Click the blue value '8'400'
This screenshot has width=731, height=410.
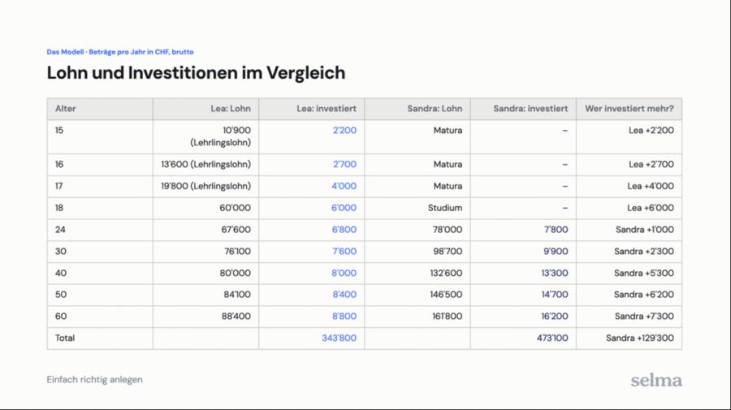pos(344,295)
